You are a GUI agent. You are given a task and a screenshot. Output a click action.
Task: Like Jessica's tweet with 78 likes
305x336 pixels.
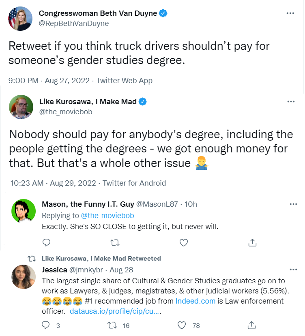click(182, 325)
